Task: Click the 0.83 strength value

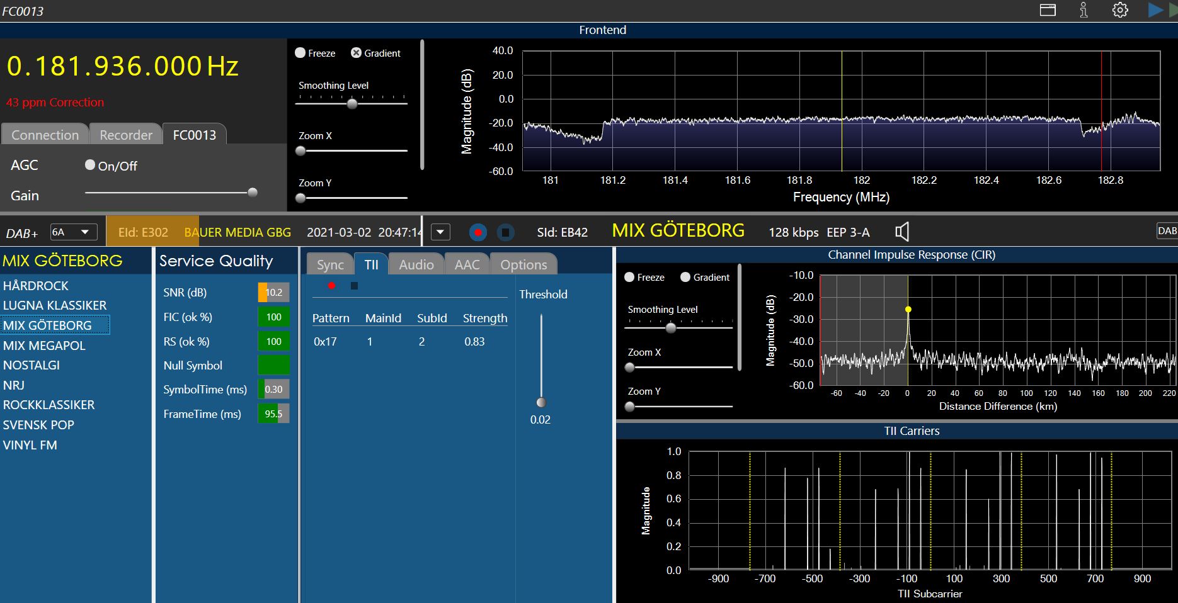Action: click(474, 342)
